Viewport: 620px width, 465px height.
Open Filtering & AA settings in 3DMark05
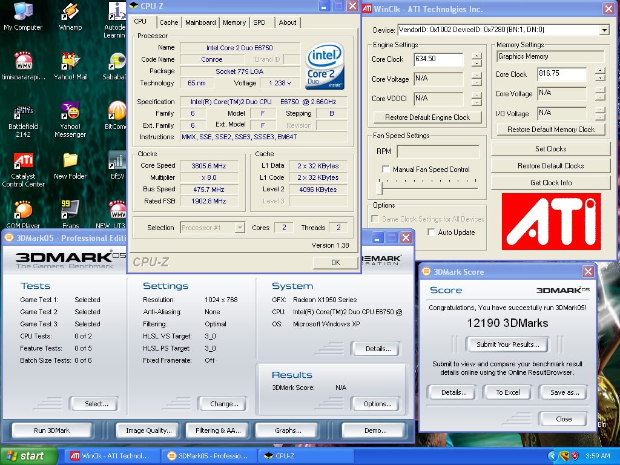tap(218, 430)
